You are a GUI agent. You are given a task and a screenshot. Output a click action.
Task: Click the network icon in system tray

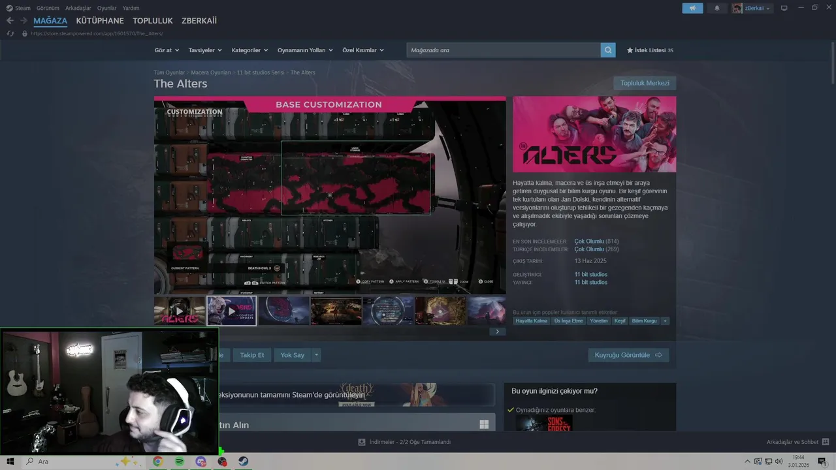(768, 462)
